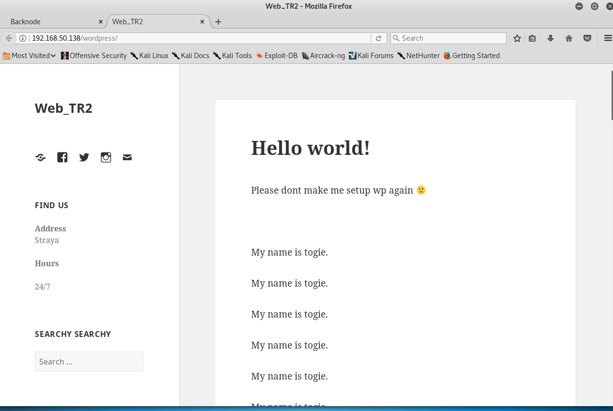Save page to Pocket icon

(587, 38)
